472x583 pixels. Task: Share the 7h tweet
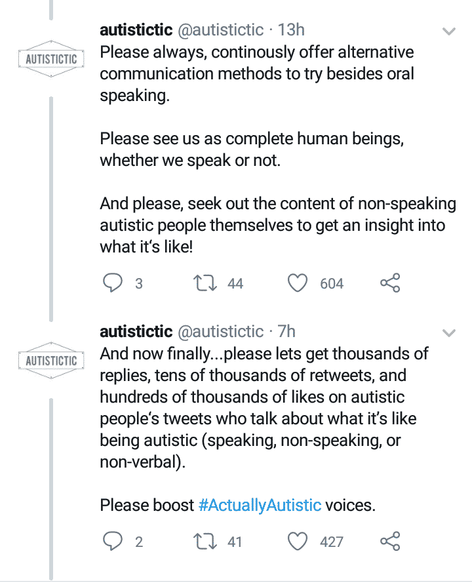click(x=390, y=542)
